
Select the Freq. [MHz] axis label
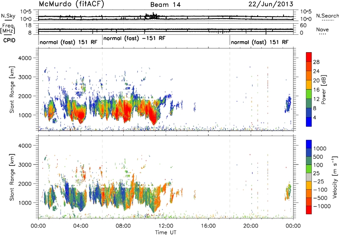point(8,29)
